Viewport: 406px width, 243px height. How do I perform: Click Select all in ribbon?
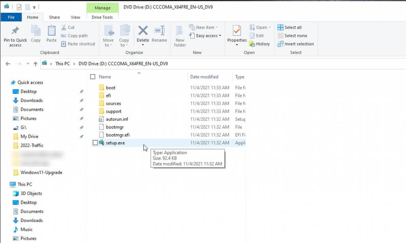pos(289,27)
